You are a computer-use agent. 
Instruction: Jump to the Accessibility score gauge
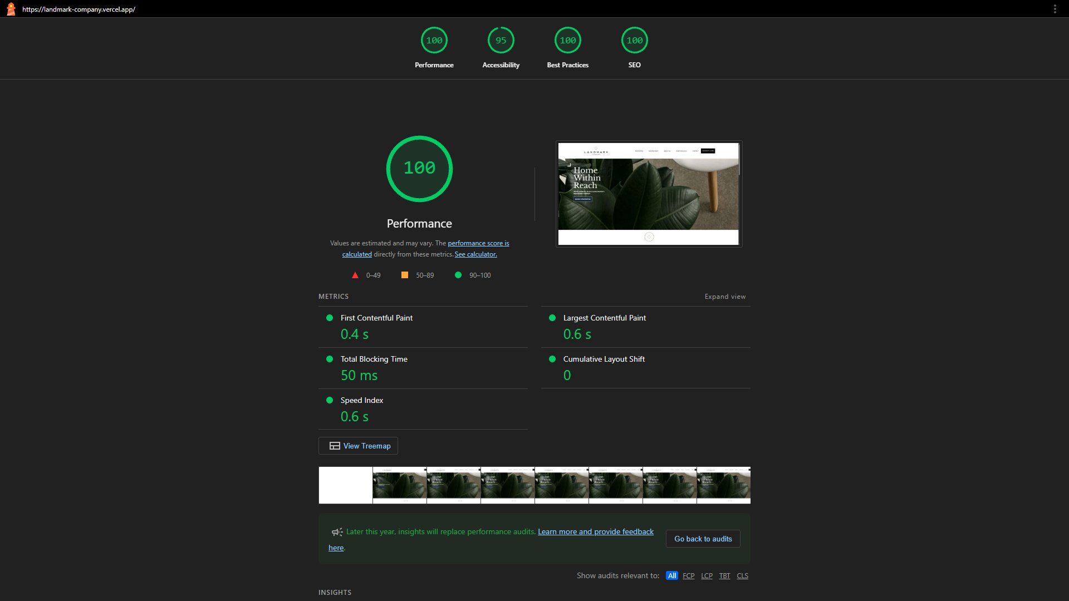[x=501, y=41]
